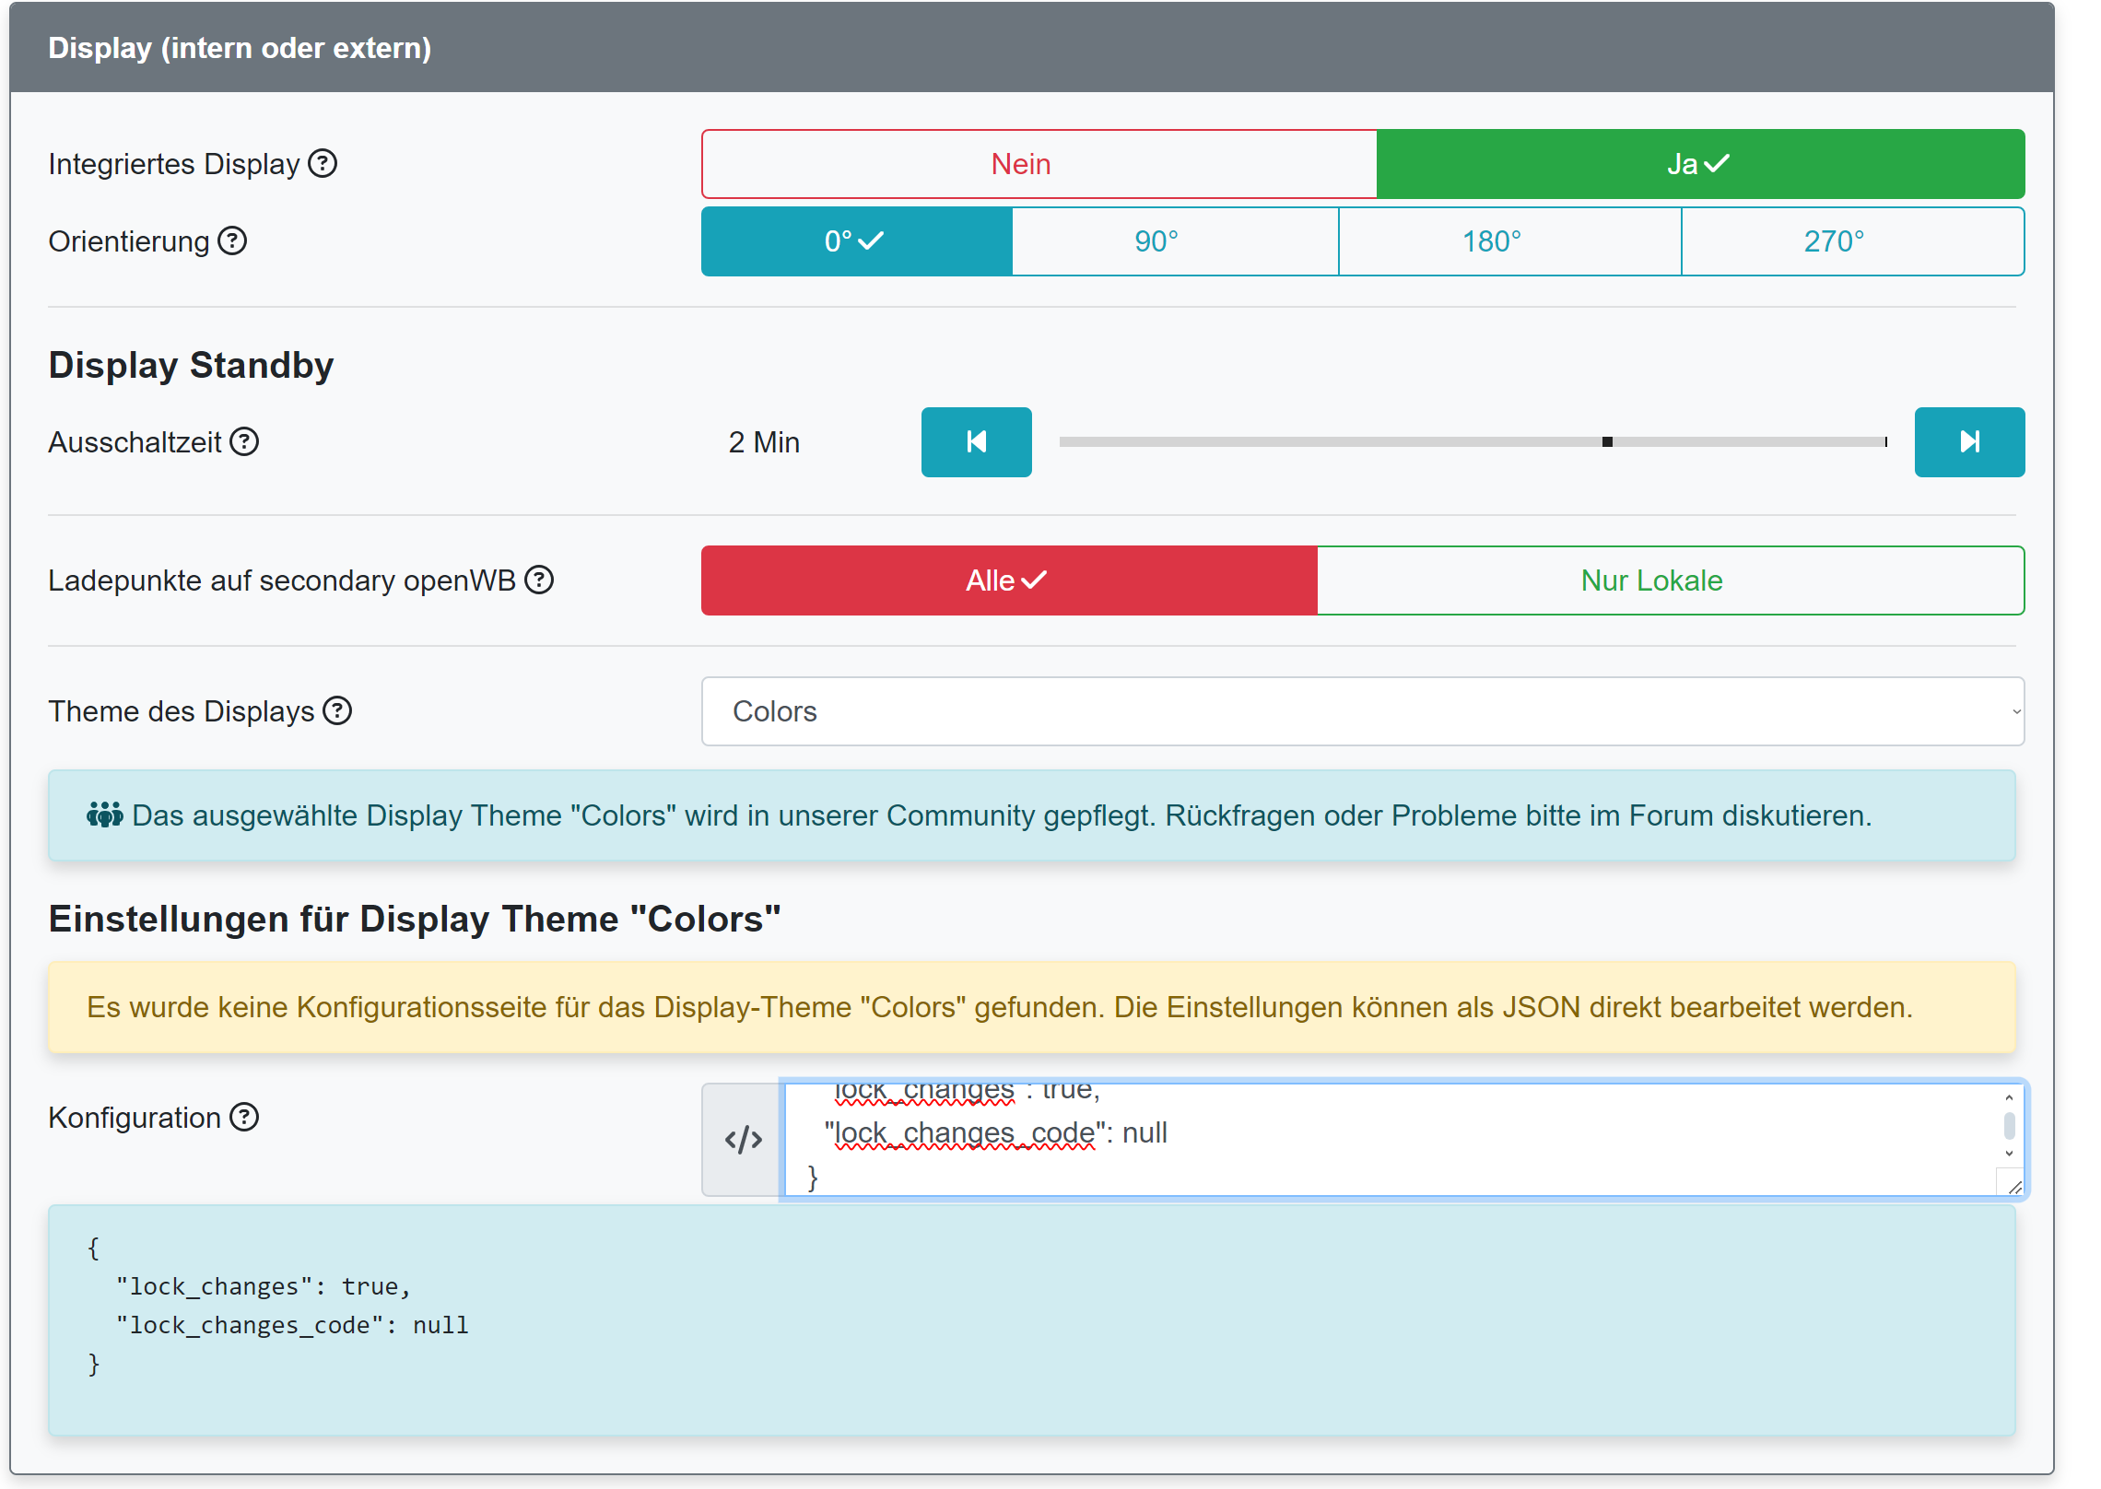This screenshot has width=2101, height=1489.
Task: Click help icon next to Ausschaltzeit
Action: (x=244, y=442)
